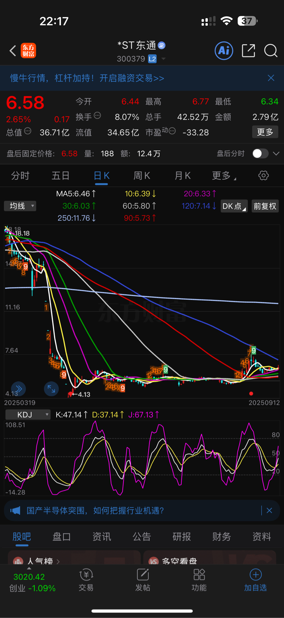Tap the megaphone announcement icon
284x618 pixels.
[15, 511]
